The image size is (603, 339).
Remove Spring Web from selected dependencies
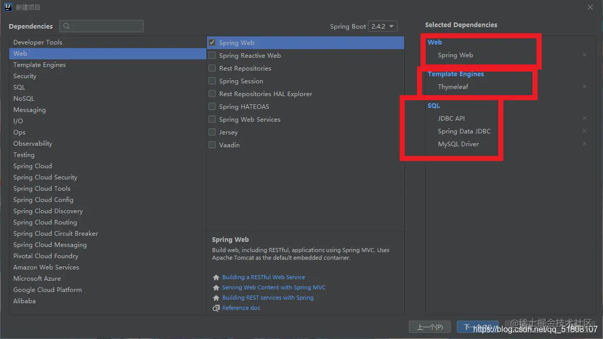tap(584, 55)
